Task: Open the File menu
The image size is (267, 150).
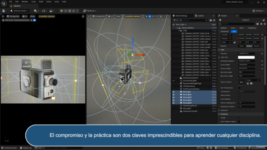Action: pyautogui.click(x=10, y=2)
